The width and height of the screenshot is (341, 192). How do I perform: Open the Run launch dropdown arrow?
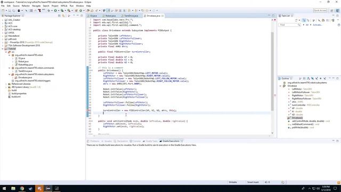59,11
